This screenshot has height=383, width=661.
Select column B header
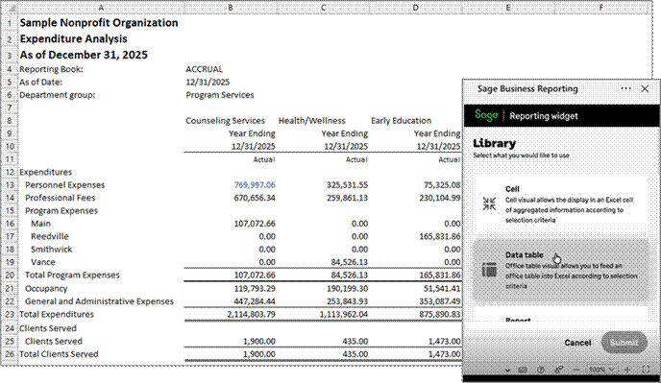click(231, 8)
